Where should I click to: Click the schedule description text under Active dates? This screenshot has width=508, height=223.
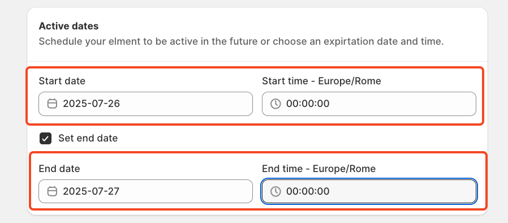242,41
